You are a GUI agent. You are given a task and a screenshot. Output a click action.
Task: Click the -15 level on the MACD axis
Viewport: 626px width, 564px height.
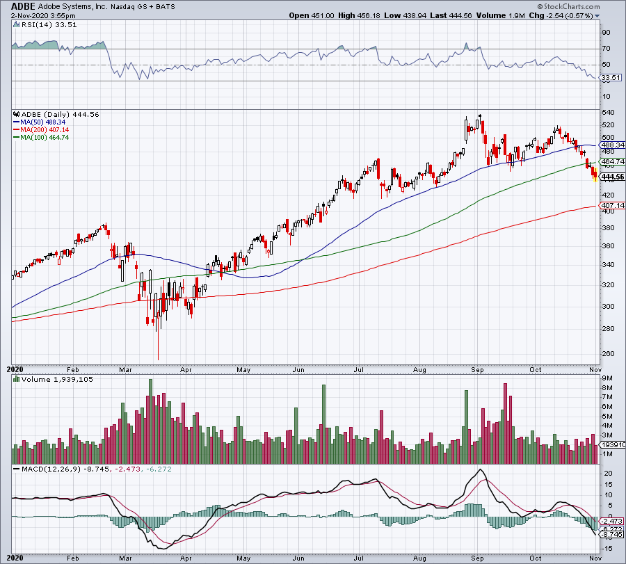point(607,549)
